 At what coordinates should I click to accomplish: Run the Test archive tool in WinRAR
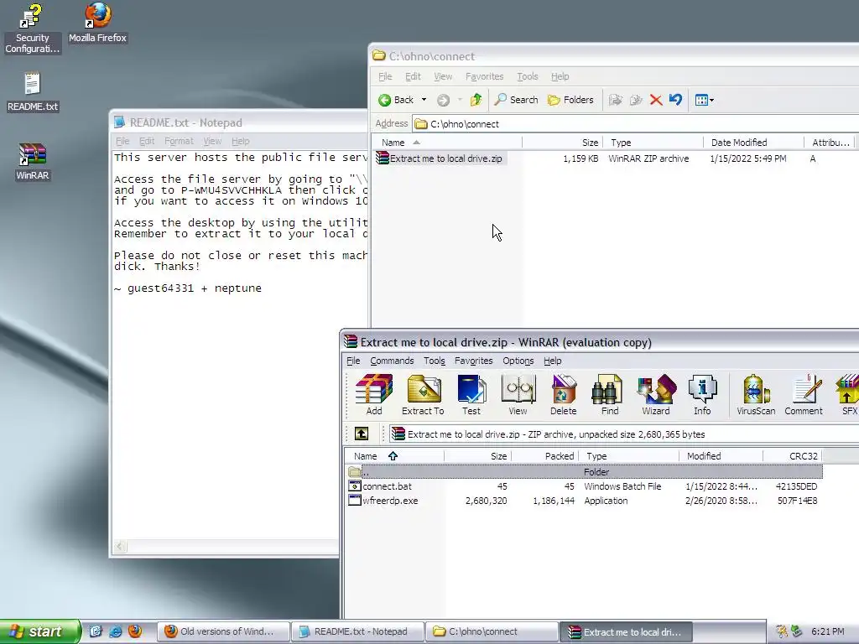tap(471, 395)
